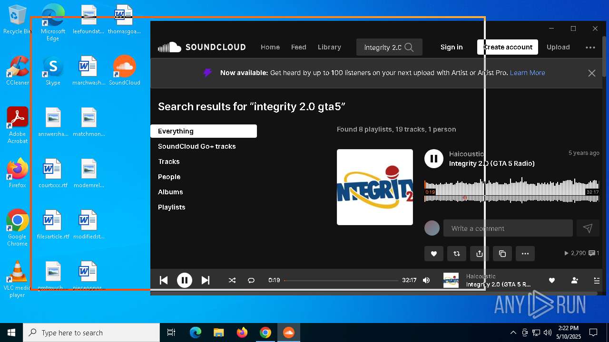
Task: Pause the Integrity 2.0 track in results
Action: coord(434,159)
